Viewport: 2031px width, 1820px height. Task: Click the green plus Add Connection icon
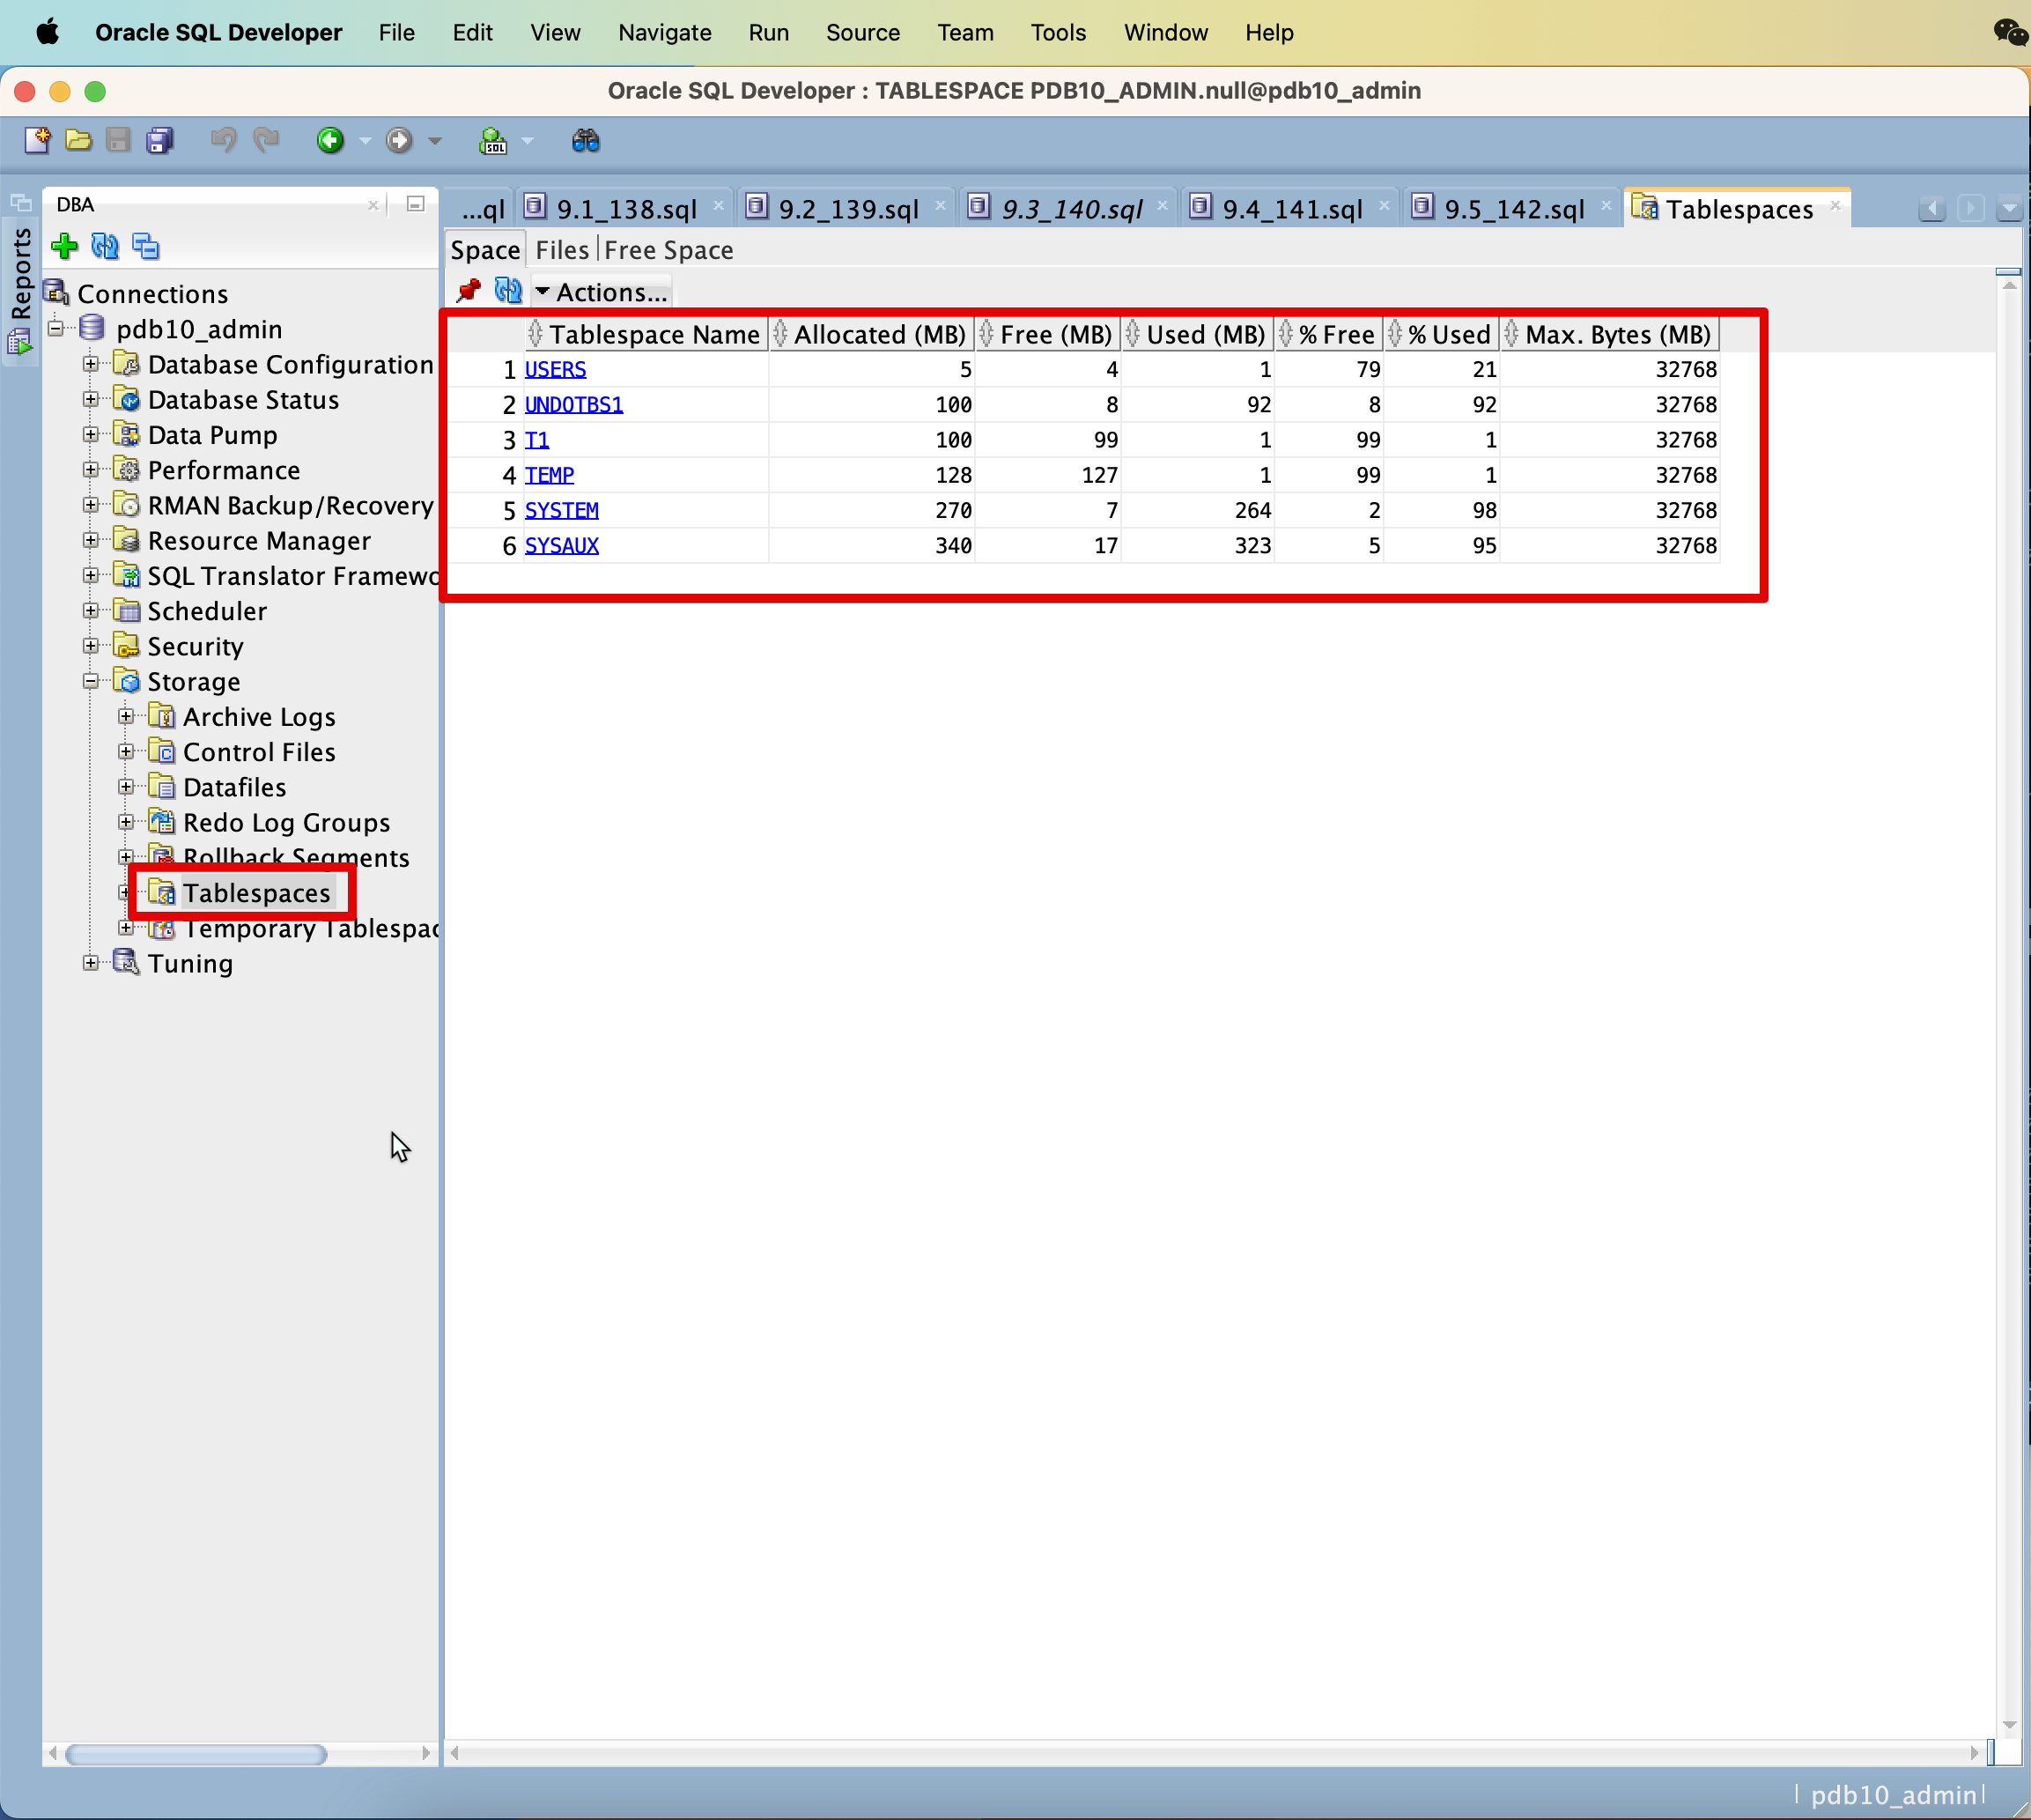click(x=65, y=246)
